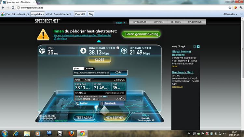Screen dimensions: 244x137
Task: Open the Alternativ options dropdown
Action: [230, 14]
